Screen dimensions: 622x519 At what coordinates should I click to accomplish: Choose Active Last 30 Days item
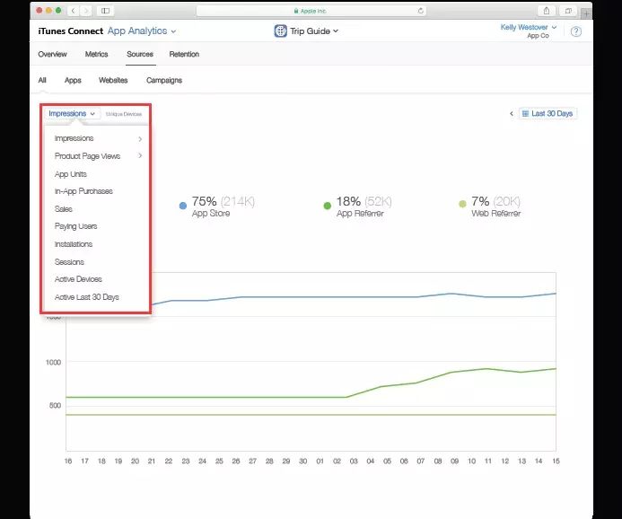coord(87,297)
